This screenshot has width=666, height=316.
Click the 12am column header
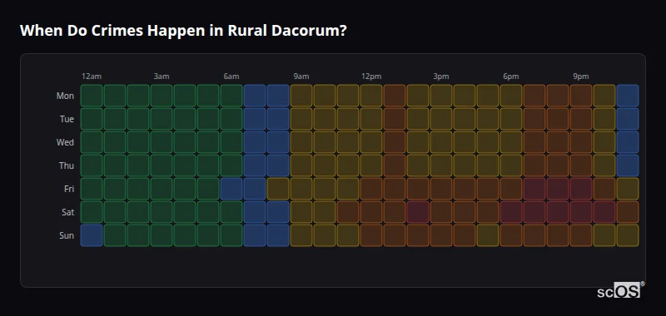[x=92, y=77]
